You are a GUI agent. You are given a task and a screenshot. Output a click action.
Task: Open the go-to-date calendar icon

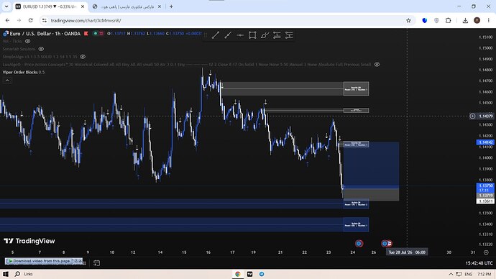click(97, 263)
